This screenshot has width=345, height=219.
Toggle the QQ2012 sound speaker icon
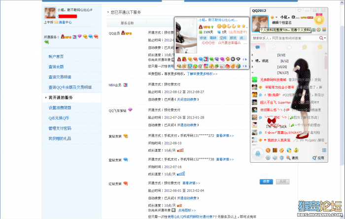coord(275,158)
